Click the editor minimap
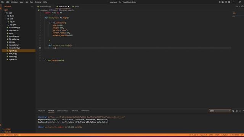244x137 pixels. [235, 14]
